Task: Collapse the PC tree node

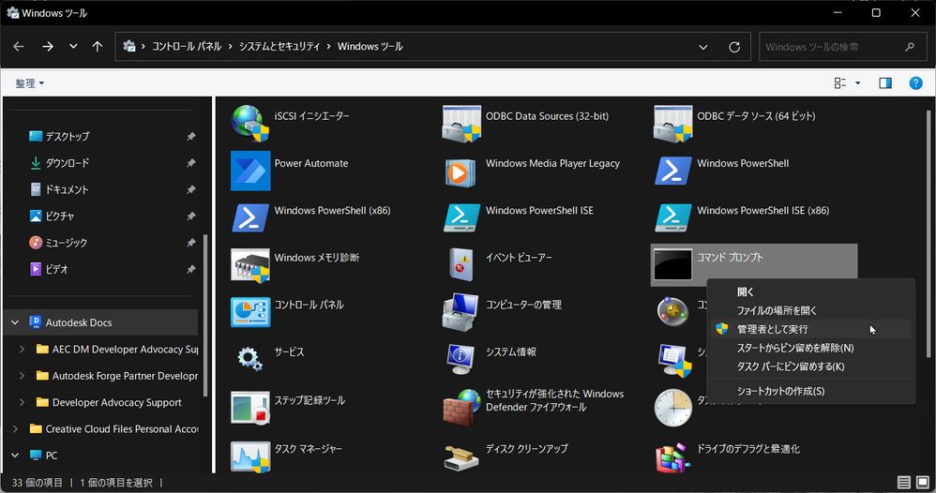Action: click(15, 456)
